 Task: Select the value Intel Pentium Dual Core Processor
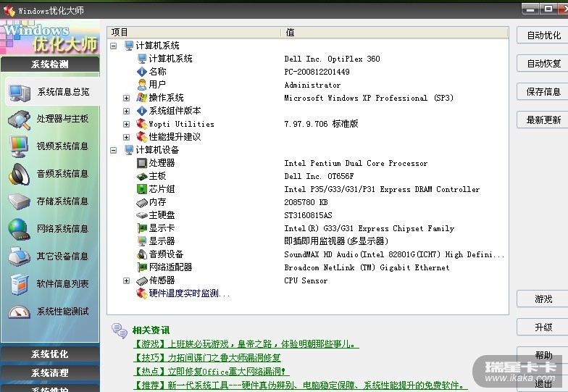[x=356, y=163]
